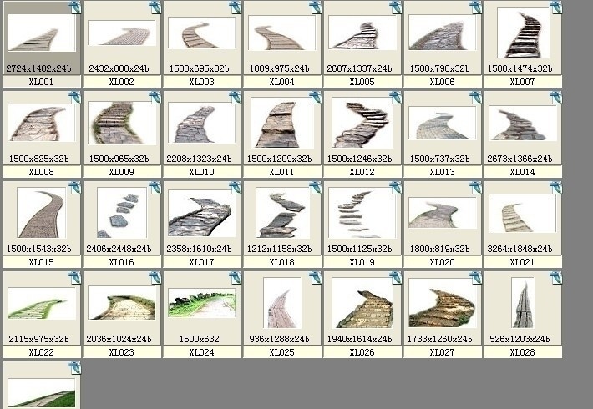593x409 pixels.
Task: Click the XL013 filename label
Action: 442,172
